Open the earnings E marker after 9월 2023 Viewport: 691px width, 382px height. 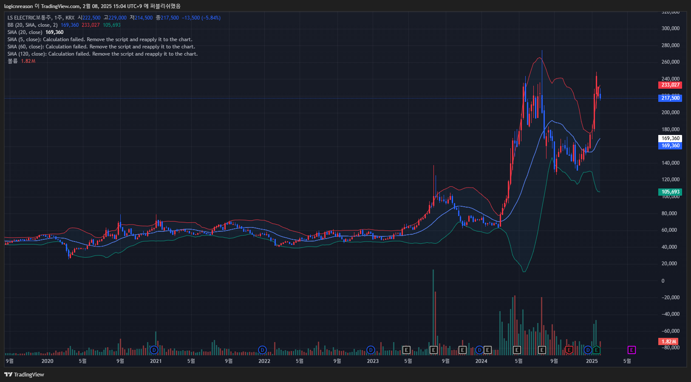[x=462, y=350]
